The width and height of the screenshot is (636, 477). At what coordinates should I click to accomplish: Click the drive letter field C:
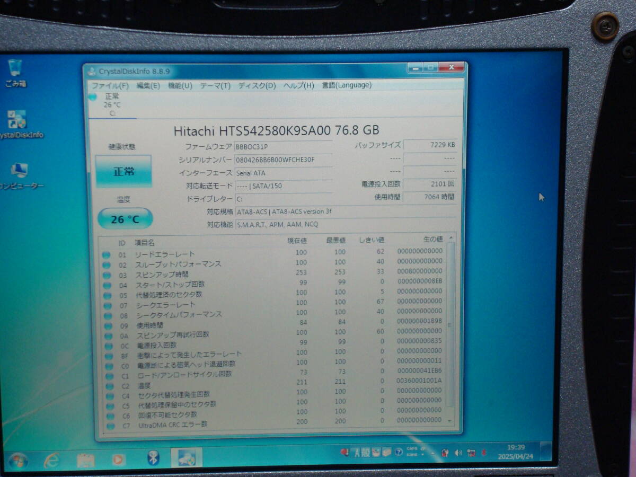tap(284, 199)
